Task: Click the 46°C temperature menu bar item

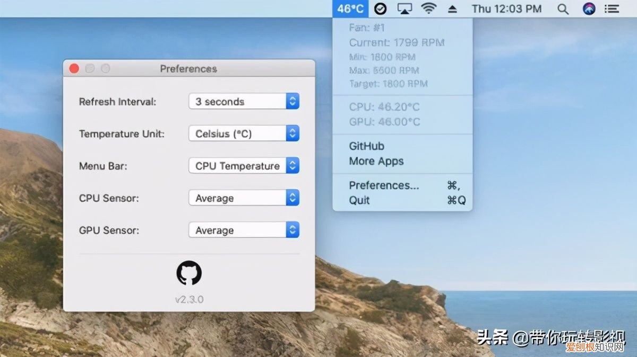Action: pos(350,8)
